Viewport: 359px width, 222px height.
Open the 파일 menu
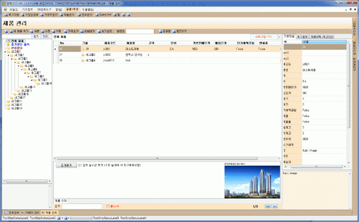14,10
